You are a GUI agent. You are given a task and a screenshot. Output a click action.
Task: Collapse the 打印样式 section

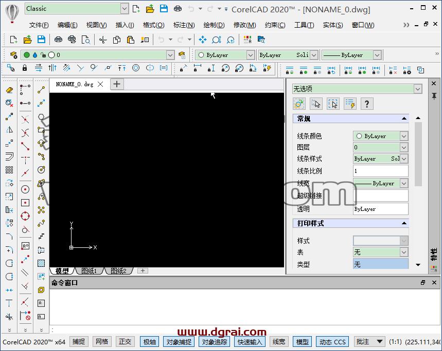[404, 223]
